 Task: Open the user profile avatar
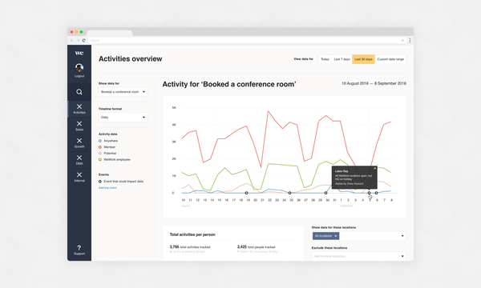(x=79, y=67)
